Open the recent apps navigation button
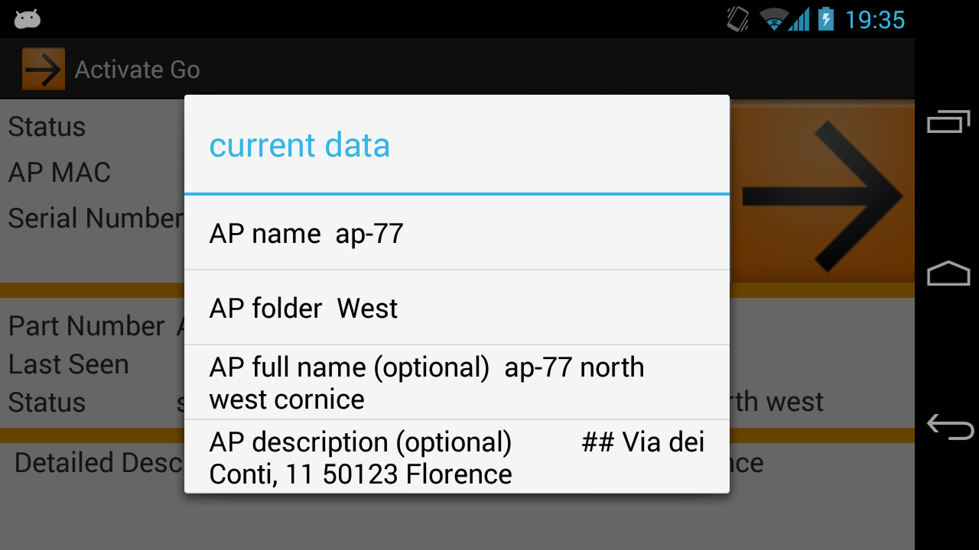 point(948,122)
